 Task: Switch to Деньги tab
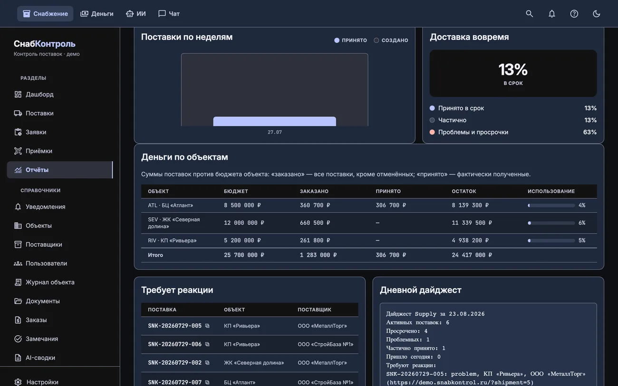(x=97, y=14)
